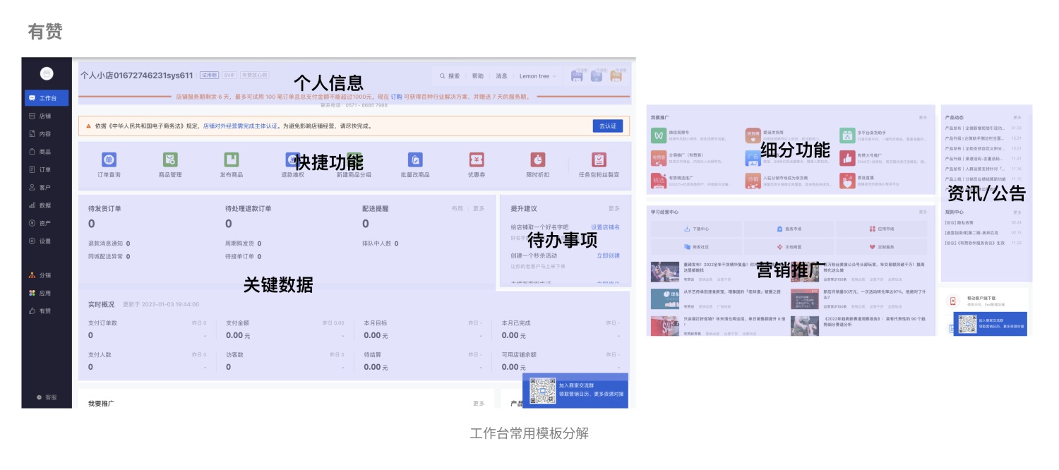Screen dimensions: 1059x470
Task: Click the 应用市场 tile
Action: click(x=882, y=229)
